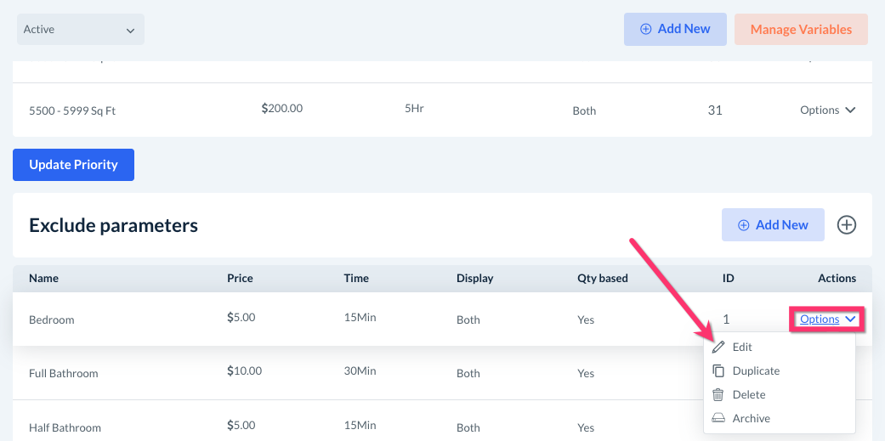Click the trash Delete icon
This screenshot has height=441, width=885.
[718, 394]
